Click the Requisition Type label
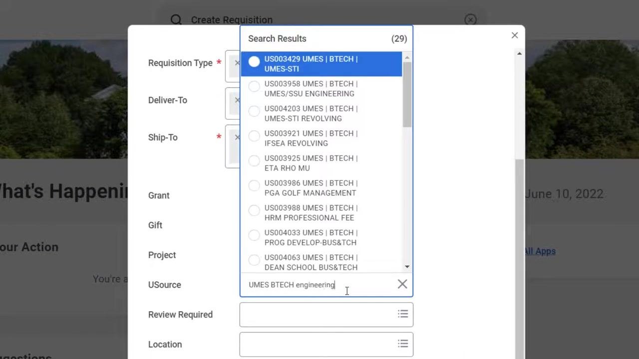The height and width of the screenshot is (359, 639). 180,63
